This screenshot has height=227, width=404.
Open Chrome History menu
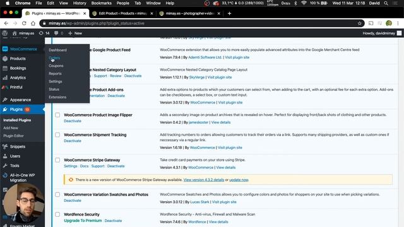click(80, 3)
